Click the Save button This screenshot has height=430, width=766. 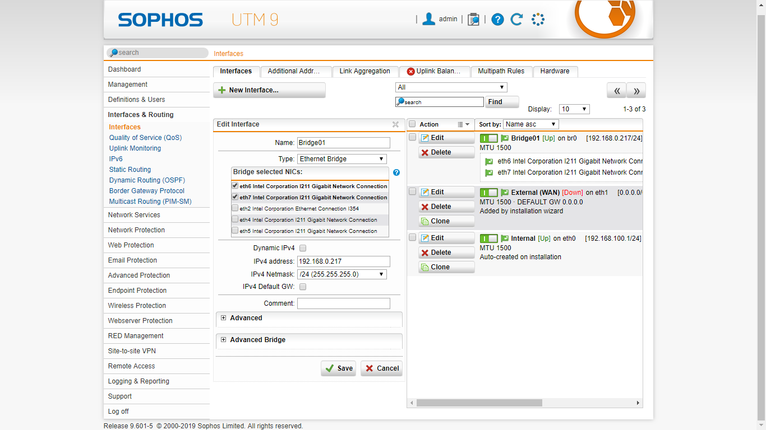pos(339,368)
